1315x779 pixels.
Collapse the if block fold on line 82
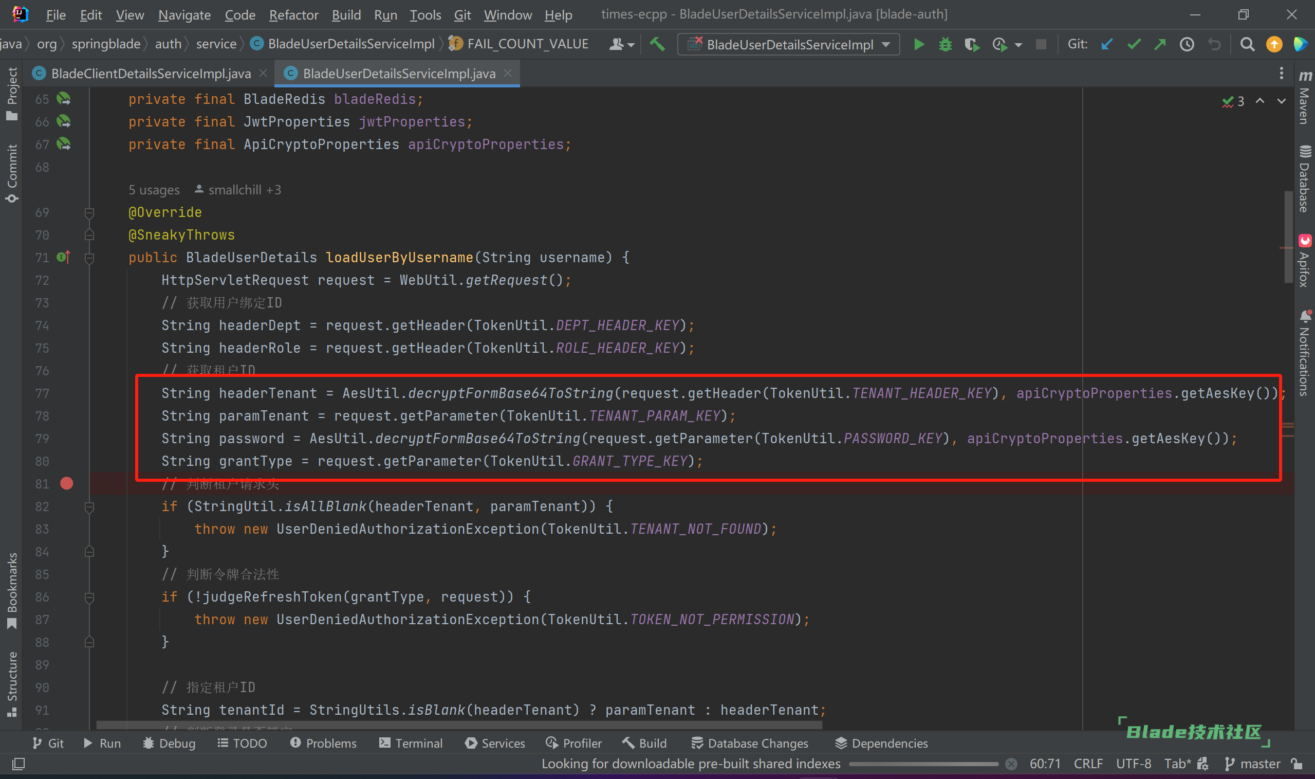click(x=89, y=506)
